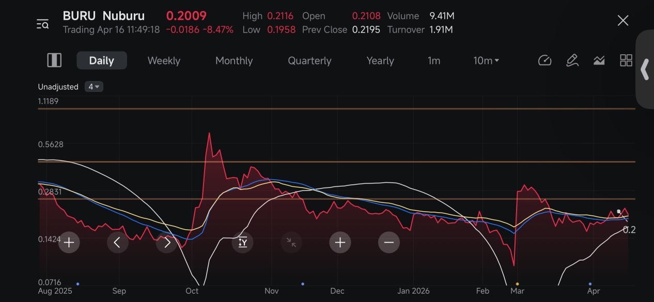Click the orange event dot above Mar
The height and width of the screenshot is (302, 654).
point(517,284)
